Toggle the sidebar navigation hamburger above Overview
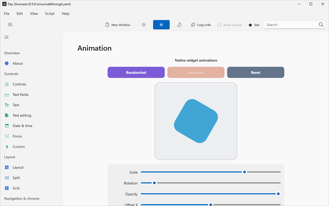 point(6,37)
